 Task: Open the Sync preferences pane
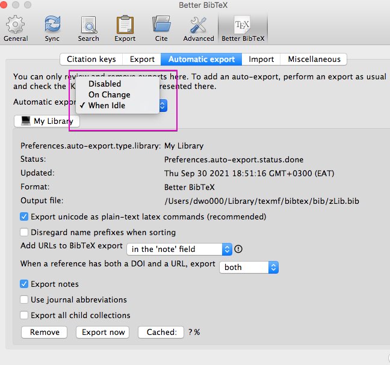[x=52, y=29]
